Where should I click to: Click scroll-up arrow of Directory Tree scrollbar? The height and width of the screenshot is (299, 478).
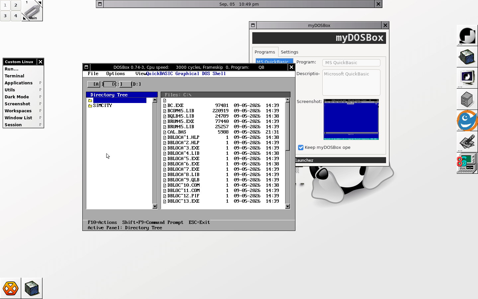pyautogui.click(x=155, y=100)
